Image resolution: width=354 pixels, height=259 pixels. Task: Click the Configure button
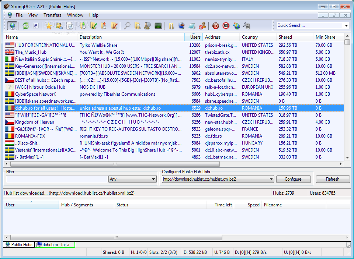click(x=293, y=179)
